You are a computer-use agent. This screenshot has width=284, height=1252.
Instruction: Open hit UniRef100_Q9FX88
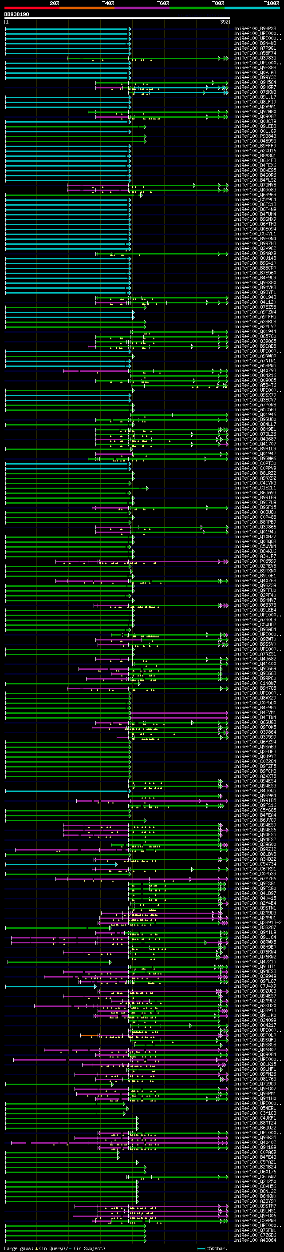click(x=255, y=68)
